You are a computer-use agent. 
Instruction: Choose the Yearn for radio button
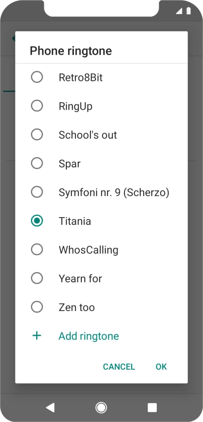(x=37, y=278)
